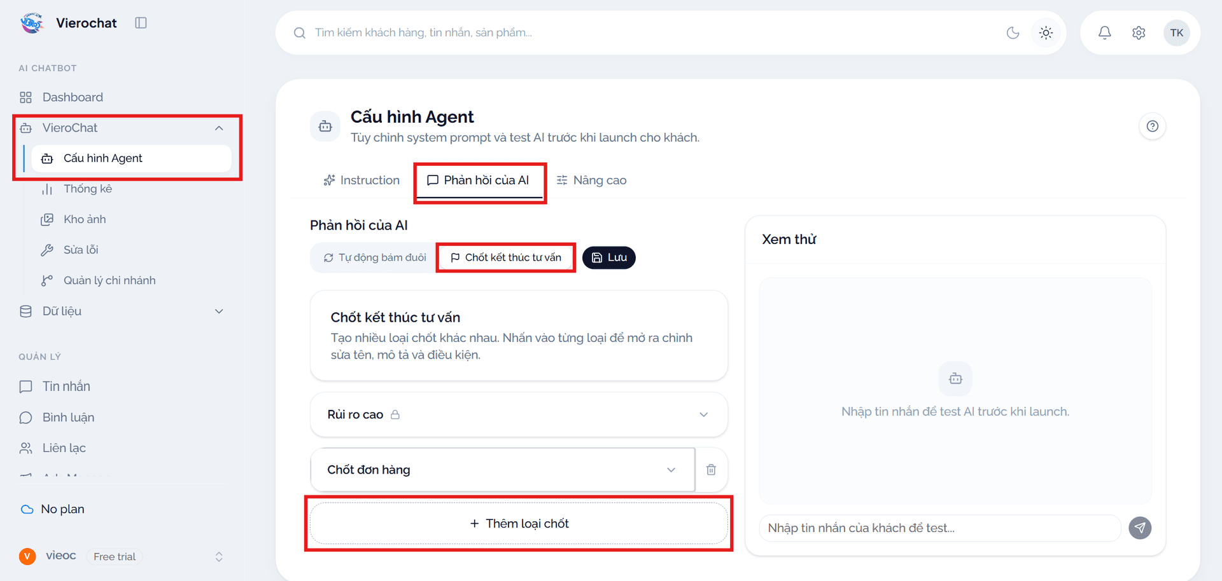Focus the test message input field

[939, 528]
